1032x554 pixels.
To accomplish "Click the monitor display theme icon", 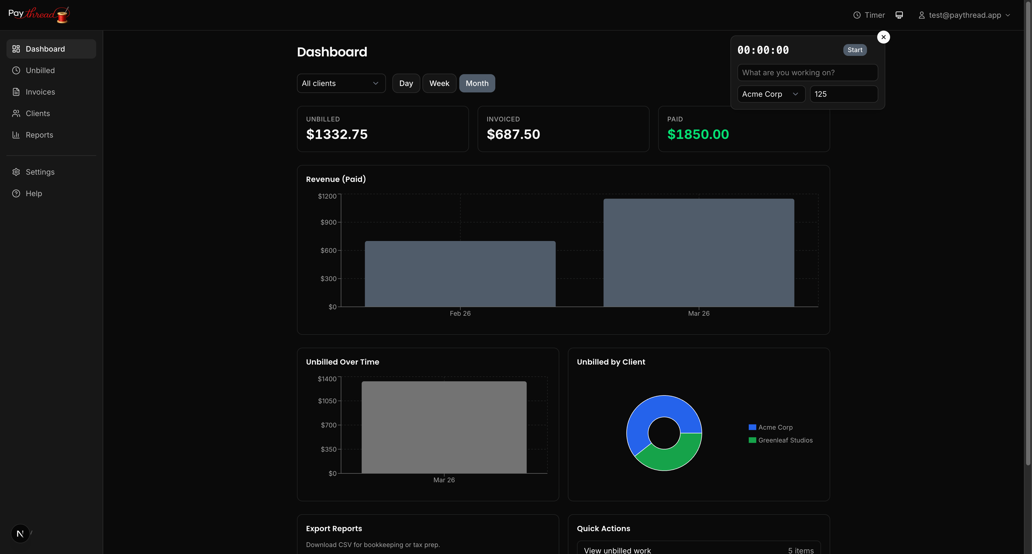I will pos(899,15).
